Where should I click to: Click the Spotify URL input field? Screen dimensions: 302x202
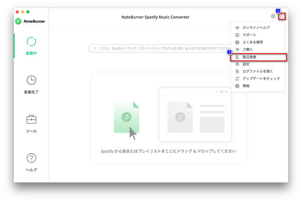tap(160, 48)
